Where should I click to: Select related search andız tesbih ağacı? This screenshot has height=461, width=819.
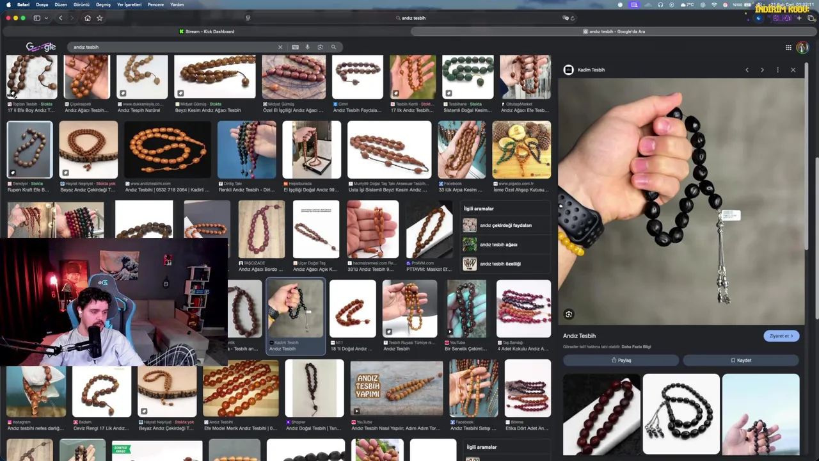pos(505,245)
